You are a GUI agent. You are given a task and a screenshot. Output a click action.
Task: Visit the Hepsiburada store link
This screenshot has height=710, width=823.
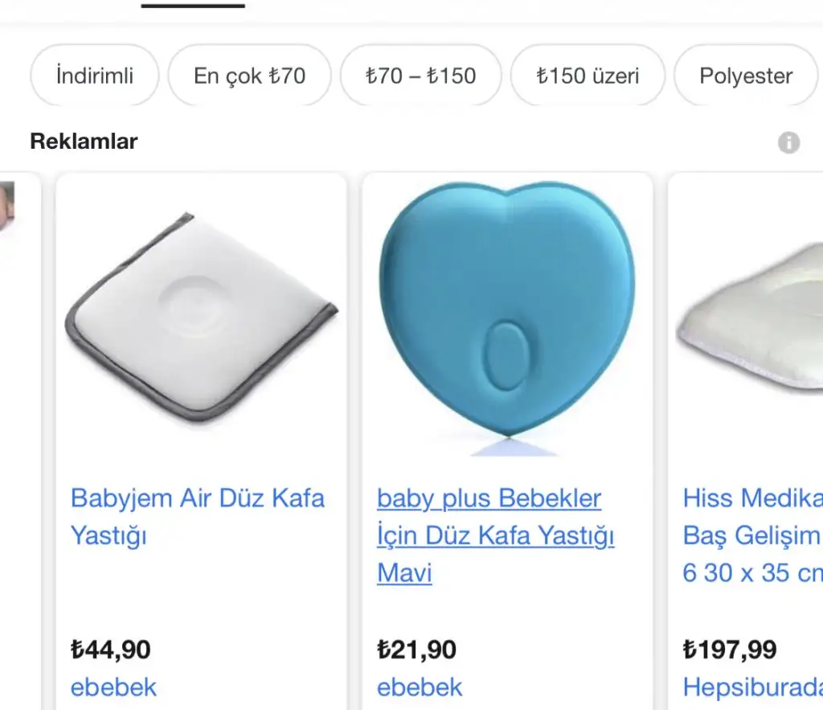752,687
